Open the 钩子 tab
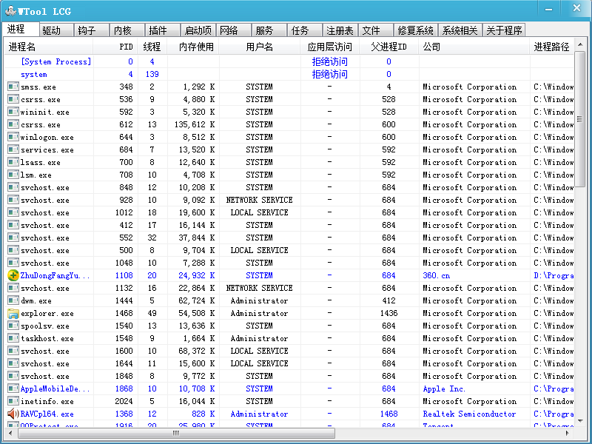Screen dimensions: 592x444 coord(87,30)
